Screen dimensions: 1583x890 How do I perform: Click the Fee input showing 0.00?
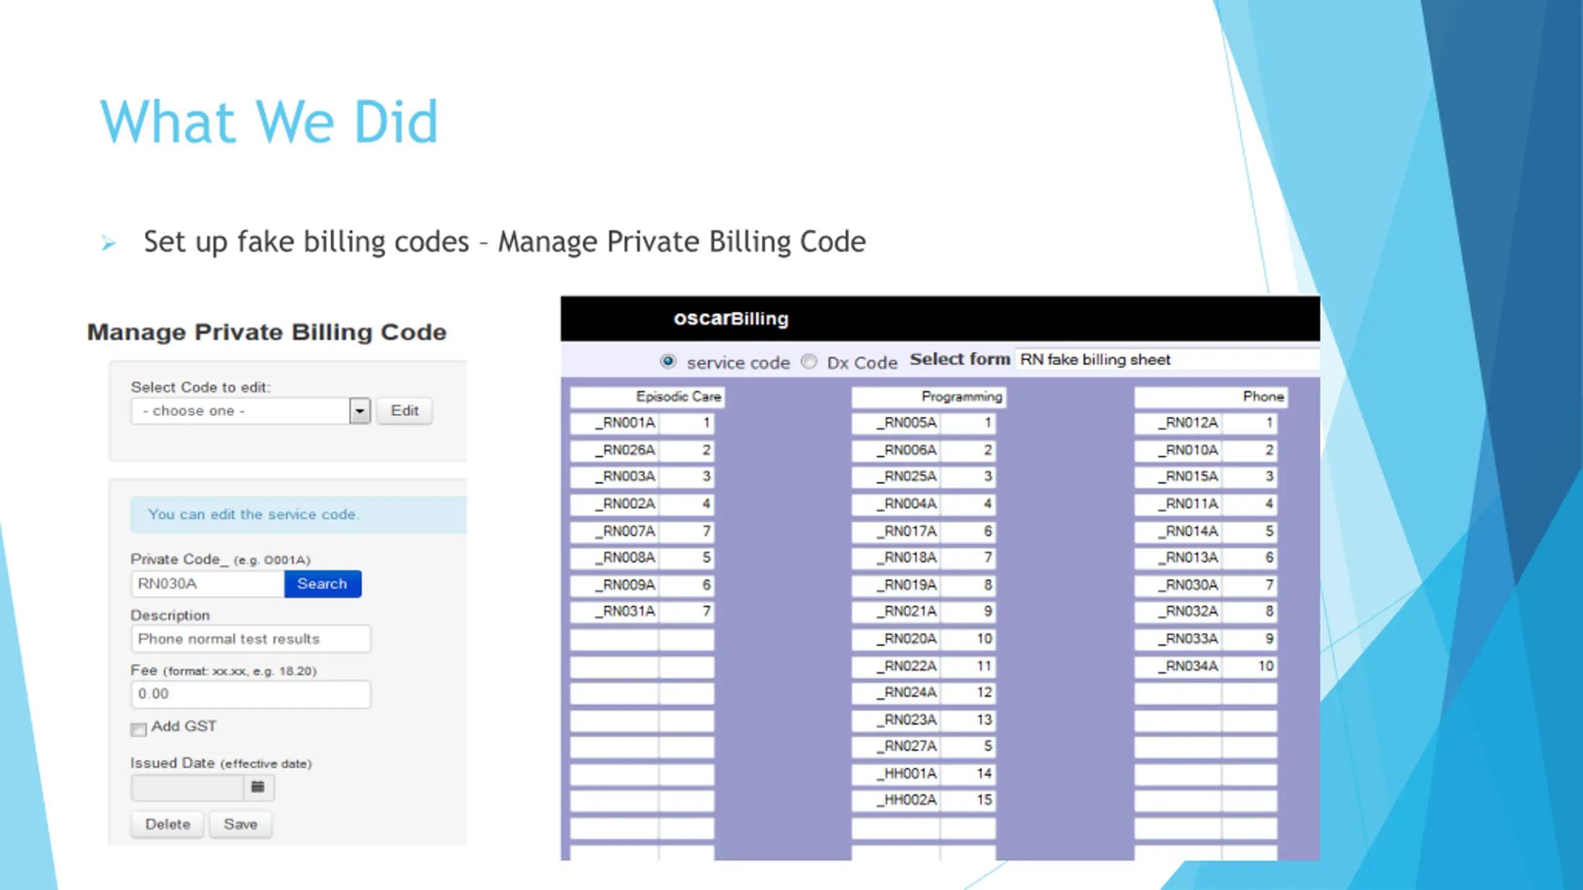[250, 694]
